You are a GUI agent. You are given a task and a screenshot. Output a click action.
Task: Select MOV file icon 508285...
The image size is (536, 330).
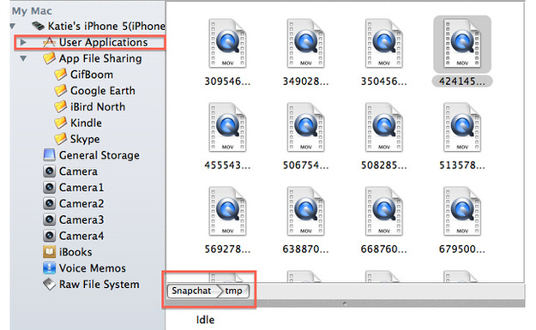point(384,127)
